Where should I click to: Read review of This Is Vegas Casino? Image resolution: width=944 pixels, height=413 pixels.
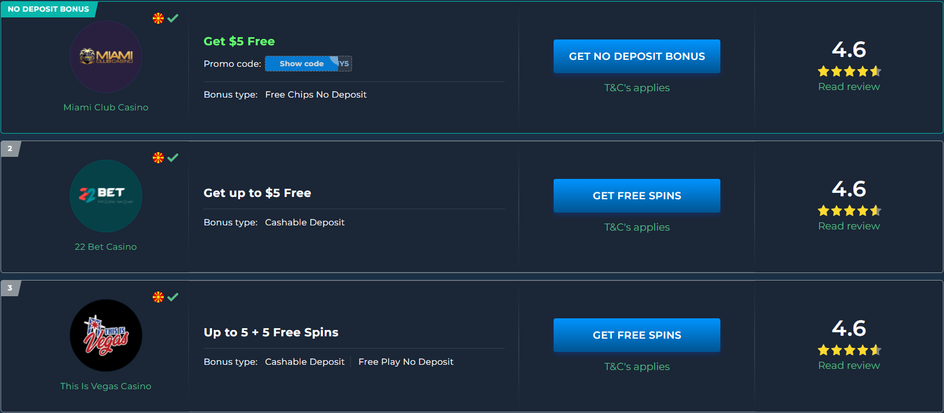pyautogui.click(x=849, y=365)
